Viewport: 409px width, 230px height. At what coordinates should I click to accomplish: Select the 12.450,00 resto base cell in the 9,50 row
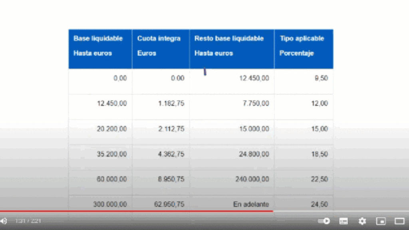[232, 81]
